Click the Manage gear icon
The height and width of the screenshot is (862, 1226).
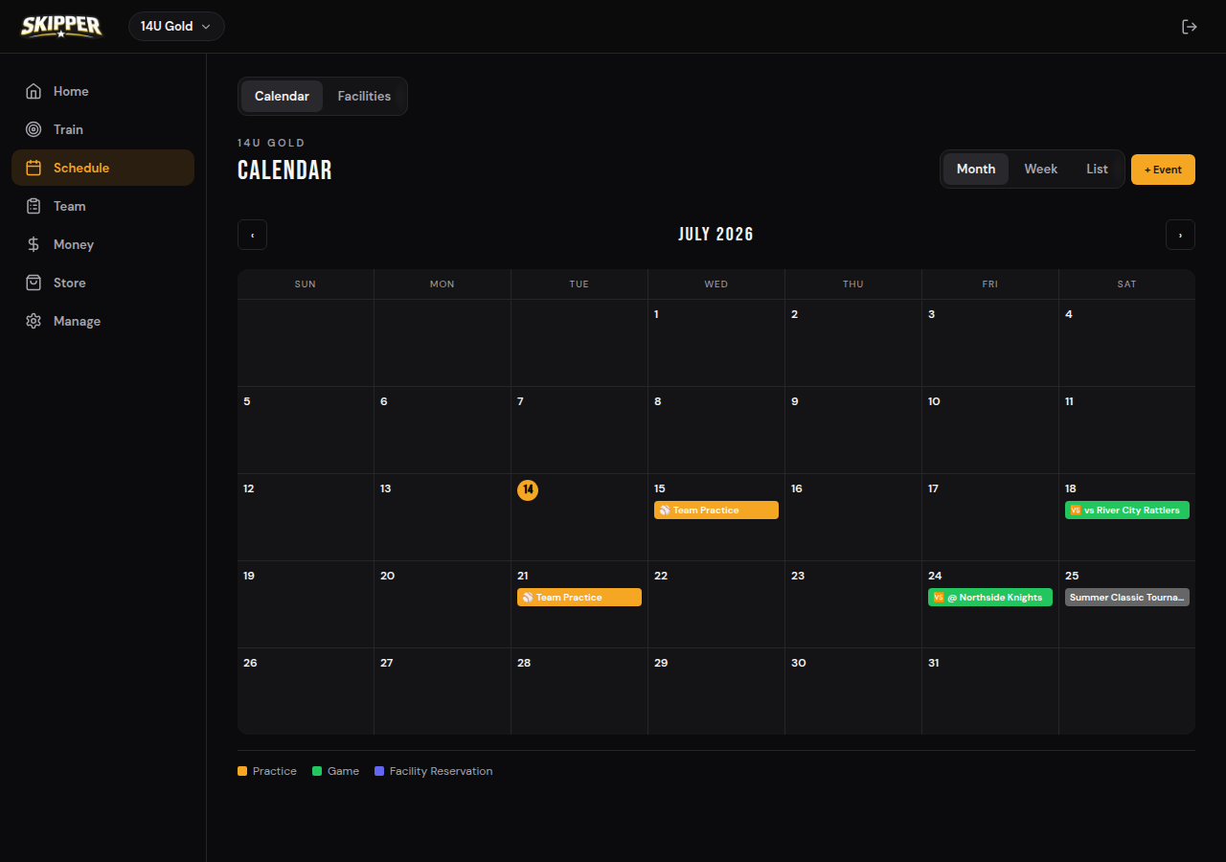point(34,321)
